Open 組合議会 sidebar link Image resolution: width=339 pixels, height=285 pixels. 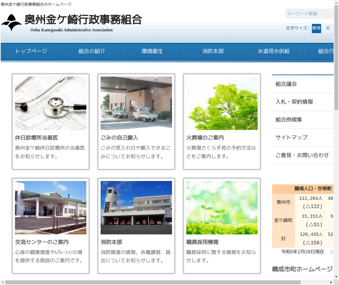coord(286,84)
